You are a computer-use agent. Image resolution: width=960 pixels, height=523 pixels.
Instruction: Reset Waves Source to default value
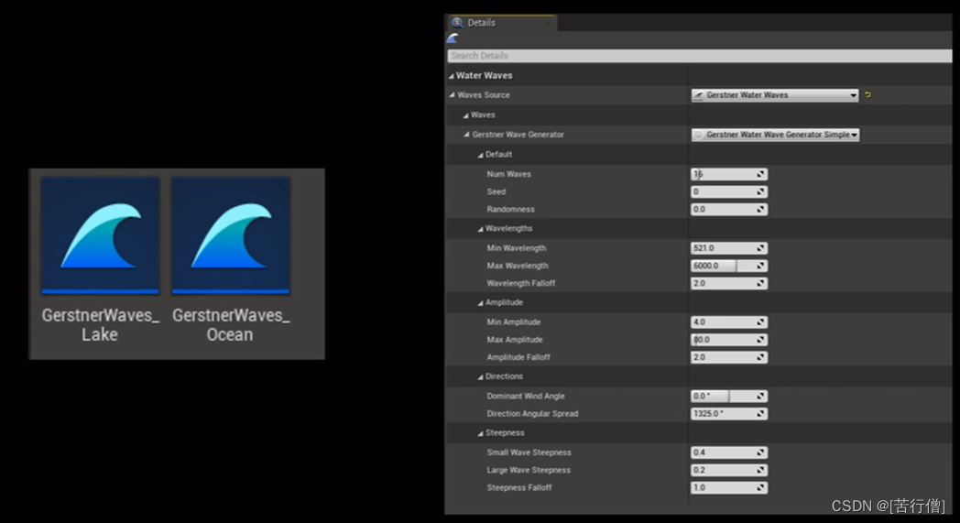tap(867, 95)
